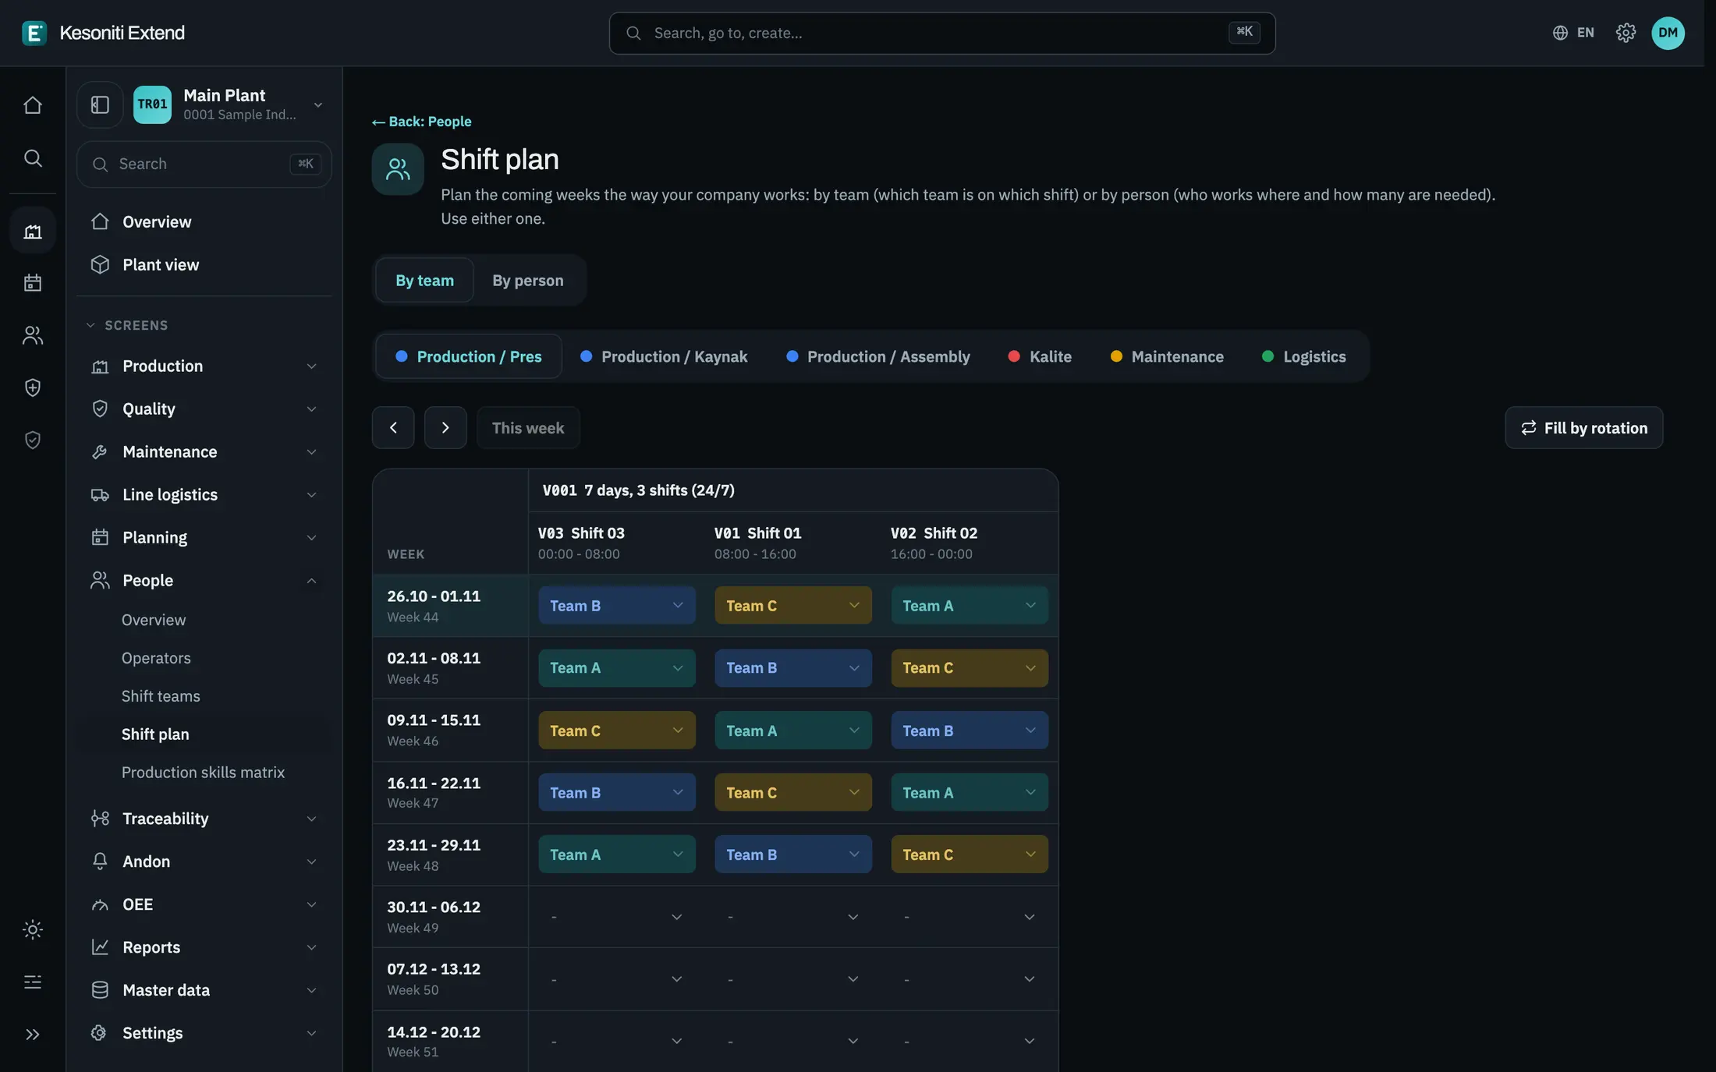Screen dimensions: 1716x1072
Task: Open Week 46 Shift 02 Team B dropdown
Action: point(970,731)
